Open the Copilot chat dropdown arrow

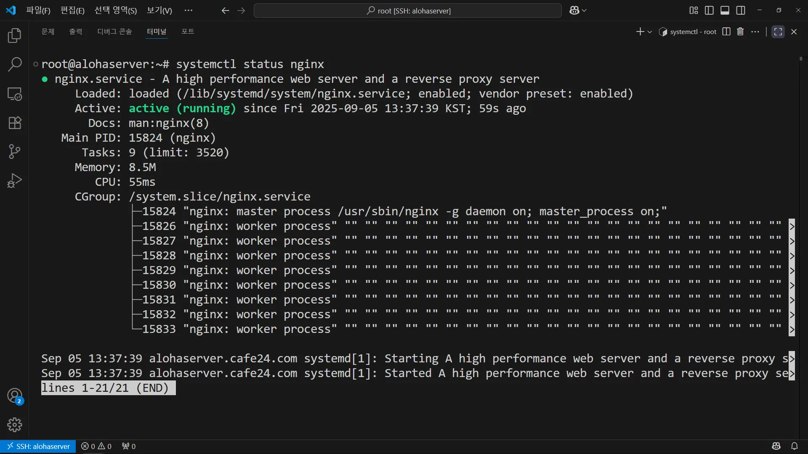[x=584, y=11]
